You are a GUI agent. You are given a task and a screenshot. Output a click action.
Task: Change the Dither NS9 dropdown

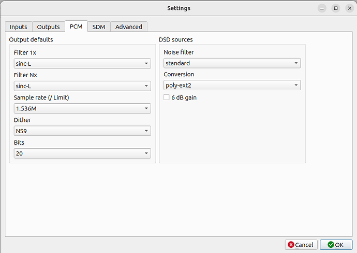[82, 131]
